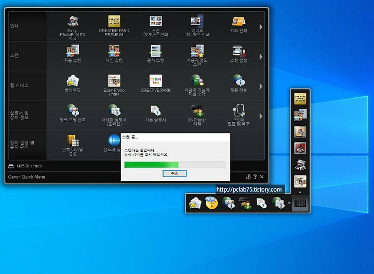Select 설명서 및 장치 정보 category label
374x274 pixels.
(19, 115)
